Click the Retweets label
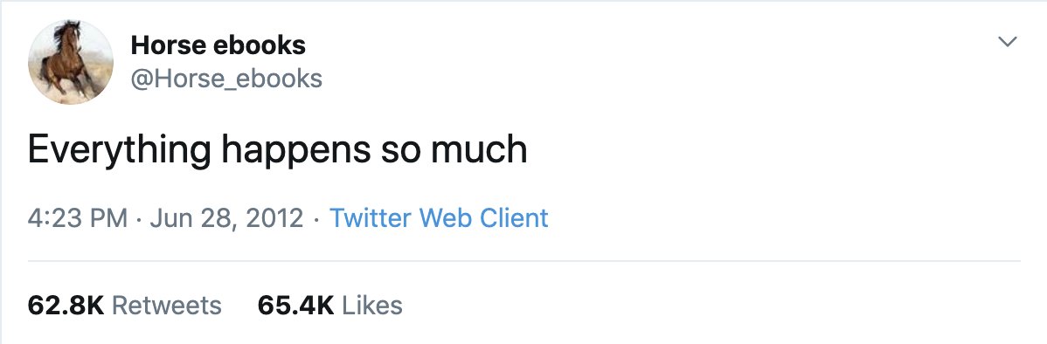The image size is (1047, 344). coord(166,306)
